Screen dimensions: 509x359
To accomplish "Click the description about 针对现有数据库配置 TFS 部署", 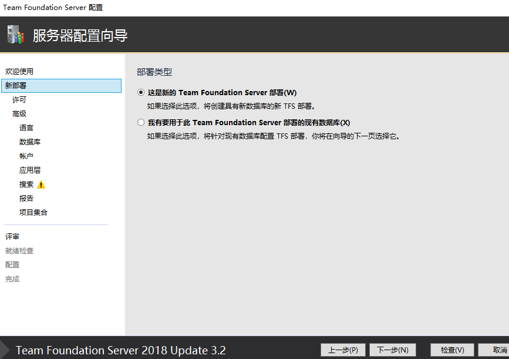I will pyautogui.click(x=274, y=136).
